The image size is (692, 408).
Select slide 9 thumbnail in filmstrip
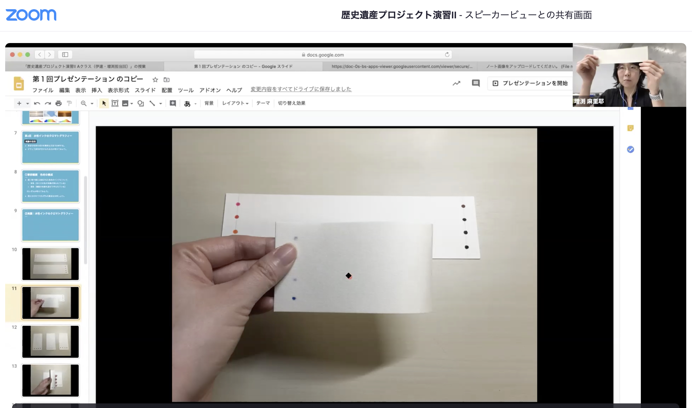click(51, 225)
